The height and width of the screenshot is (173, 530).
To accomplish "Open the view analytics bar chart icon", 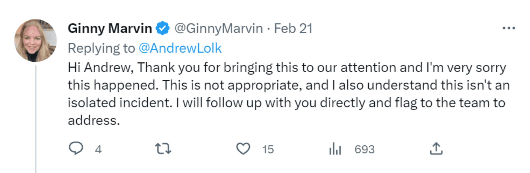I will (335, 149).
